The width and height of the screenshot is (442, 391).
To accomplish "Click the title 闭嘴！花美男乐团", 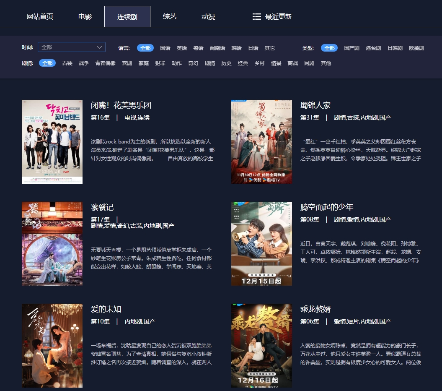I will (x=121, y=105).
